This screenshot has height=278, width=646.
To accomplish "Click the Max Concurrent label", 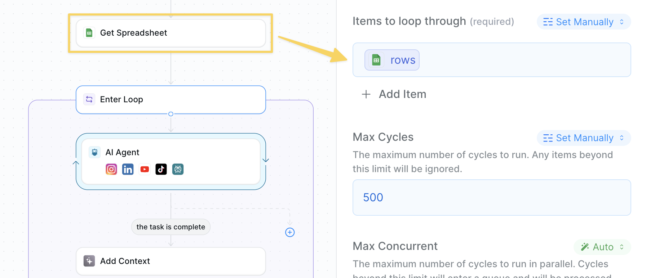I will 395,246.
